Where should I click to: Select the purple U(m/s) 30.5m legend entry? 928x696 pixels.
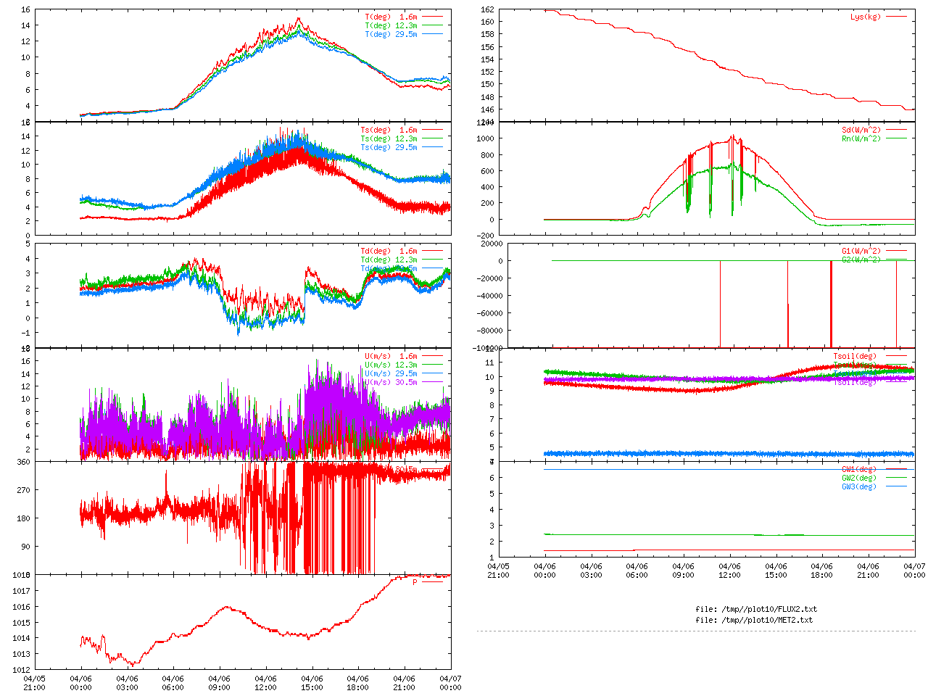click(x=391, y=382)
